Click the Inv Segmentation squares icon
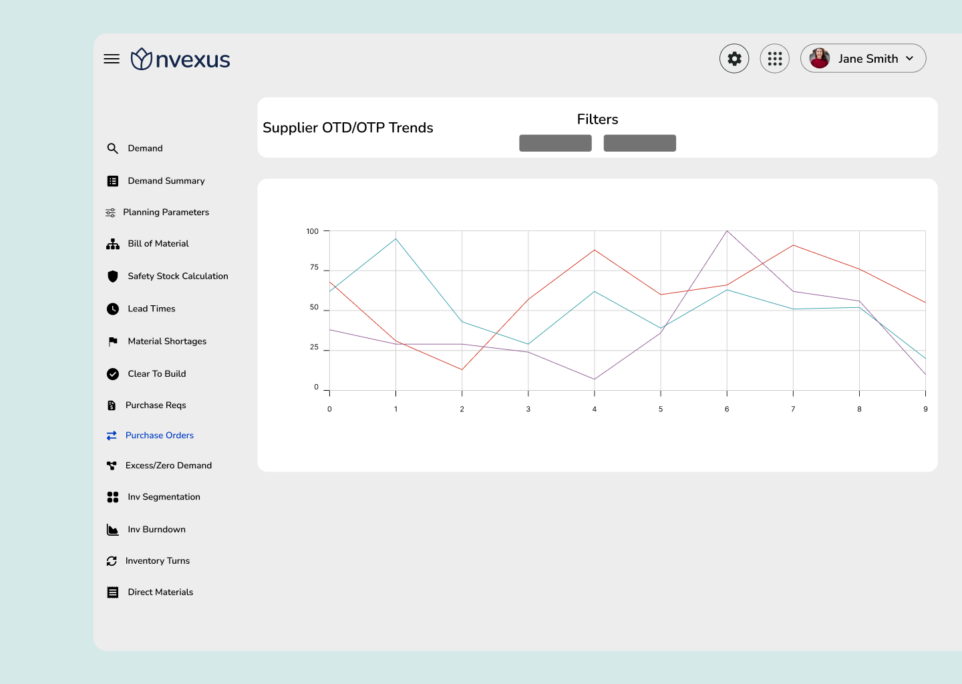The height and width of the screenshot is (684, 962). (x=113, y=497)
